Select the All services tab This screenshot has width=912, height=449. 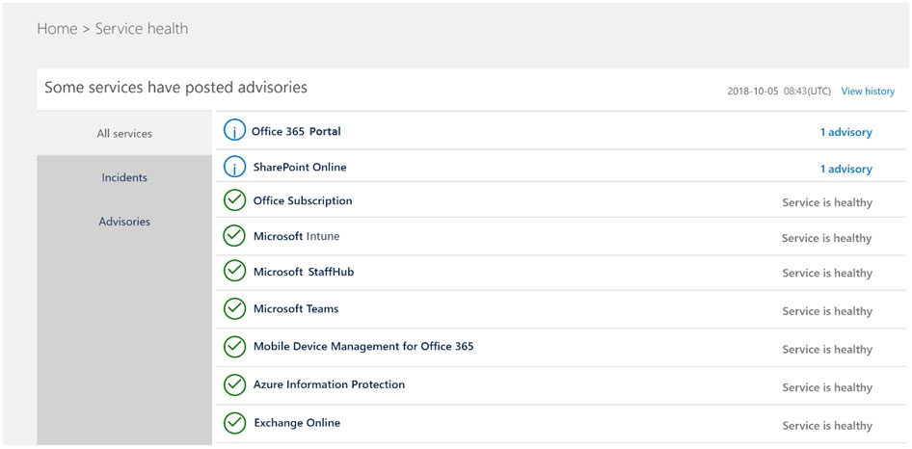coord(124,133)
